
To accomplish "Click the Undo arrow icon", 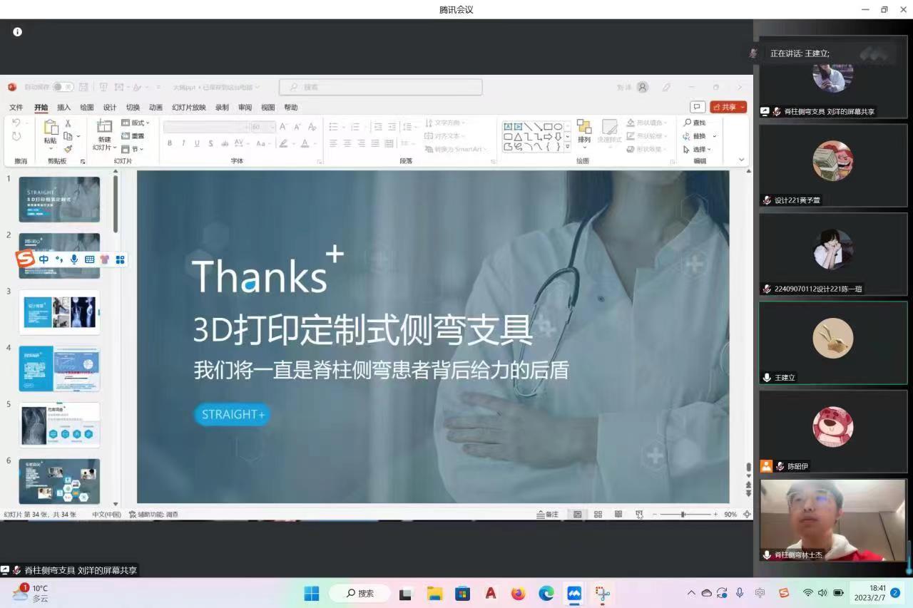I will coord(16,123).
